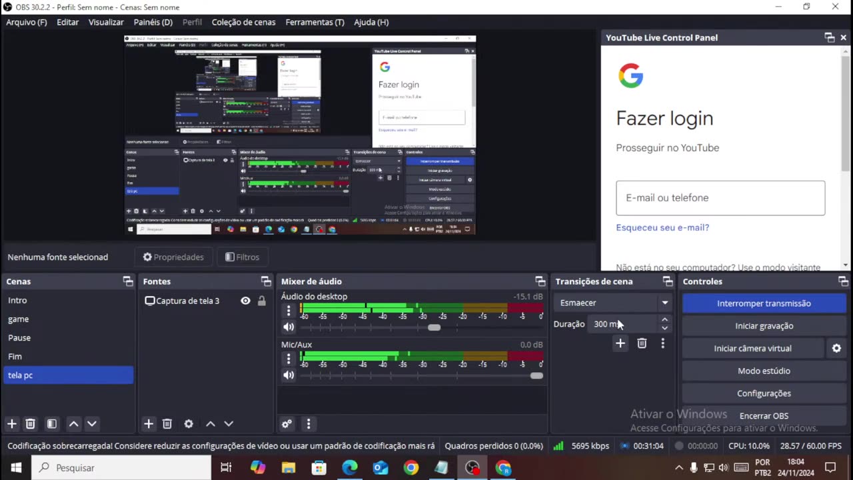Open Configurações button
Image resolution: width=853 pixels, height=480 pixels.
click(x=764, y=393)
